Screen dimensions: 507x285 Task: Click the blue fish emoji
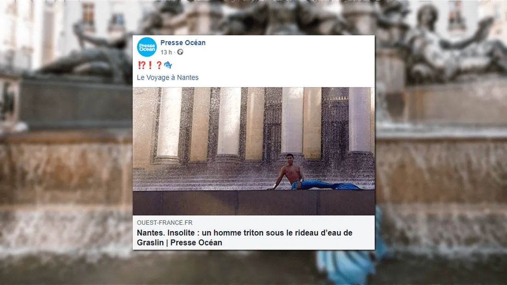point(168,65)
